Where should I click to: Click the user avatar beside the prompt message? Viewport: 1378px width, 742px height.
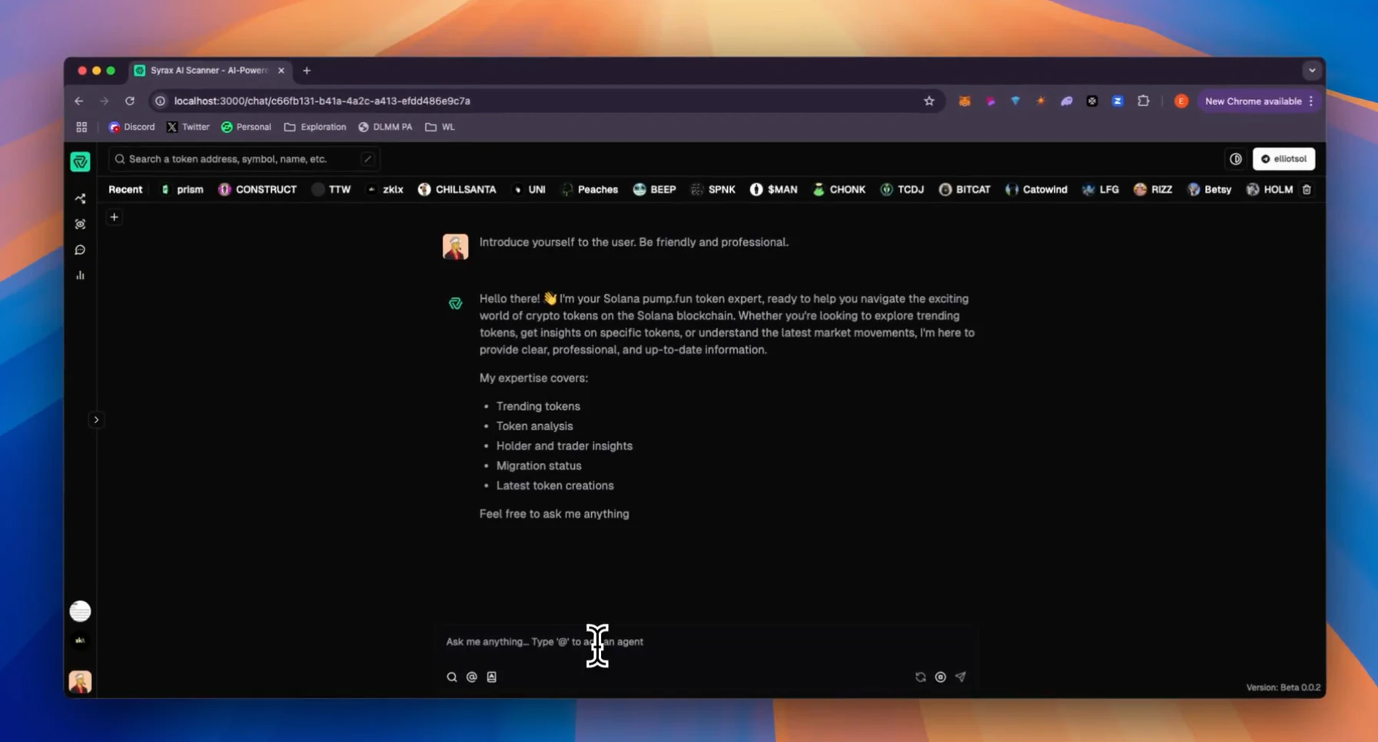click(x=455, y=247)
